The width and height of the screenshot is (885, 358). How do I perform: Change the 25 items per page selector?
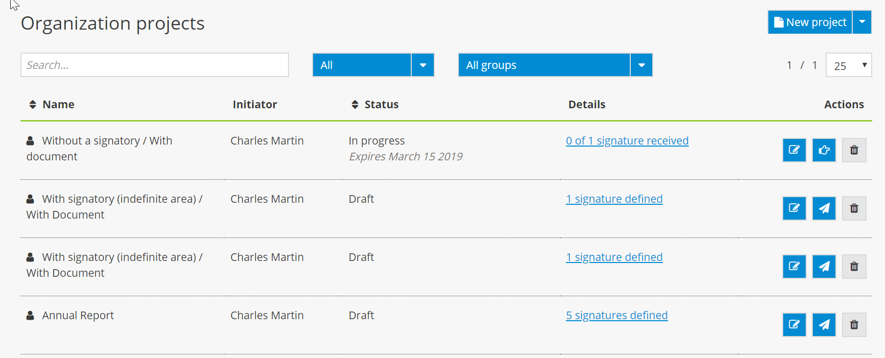(849, 65)
